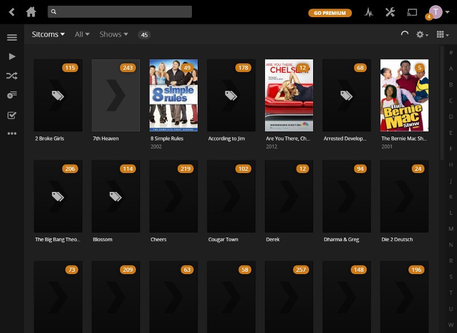The image size is (457, 333).
Task: Click the 45 item count badge
Action: [144, 35]
